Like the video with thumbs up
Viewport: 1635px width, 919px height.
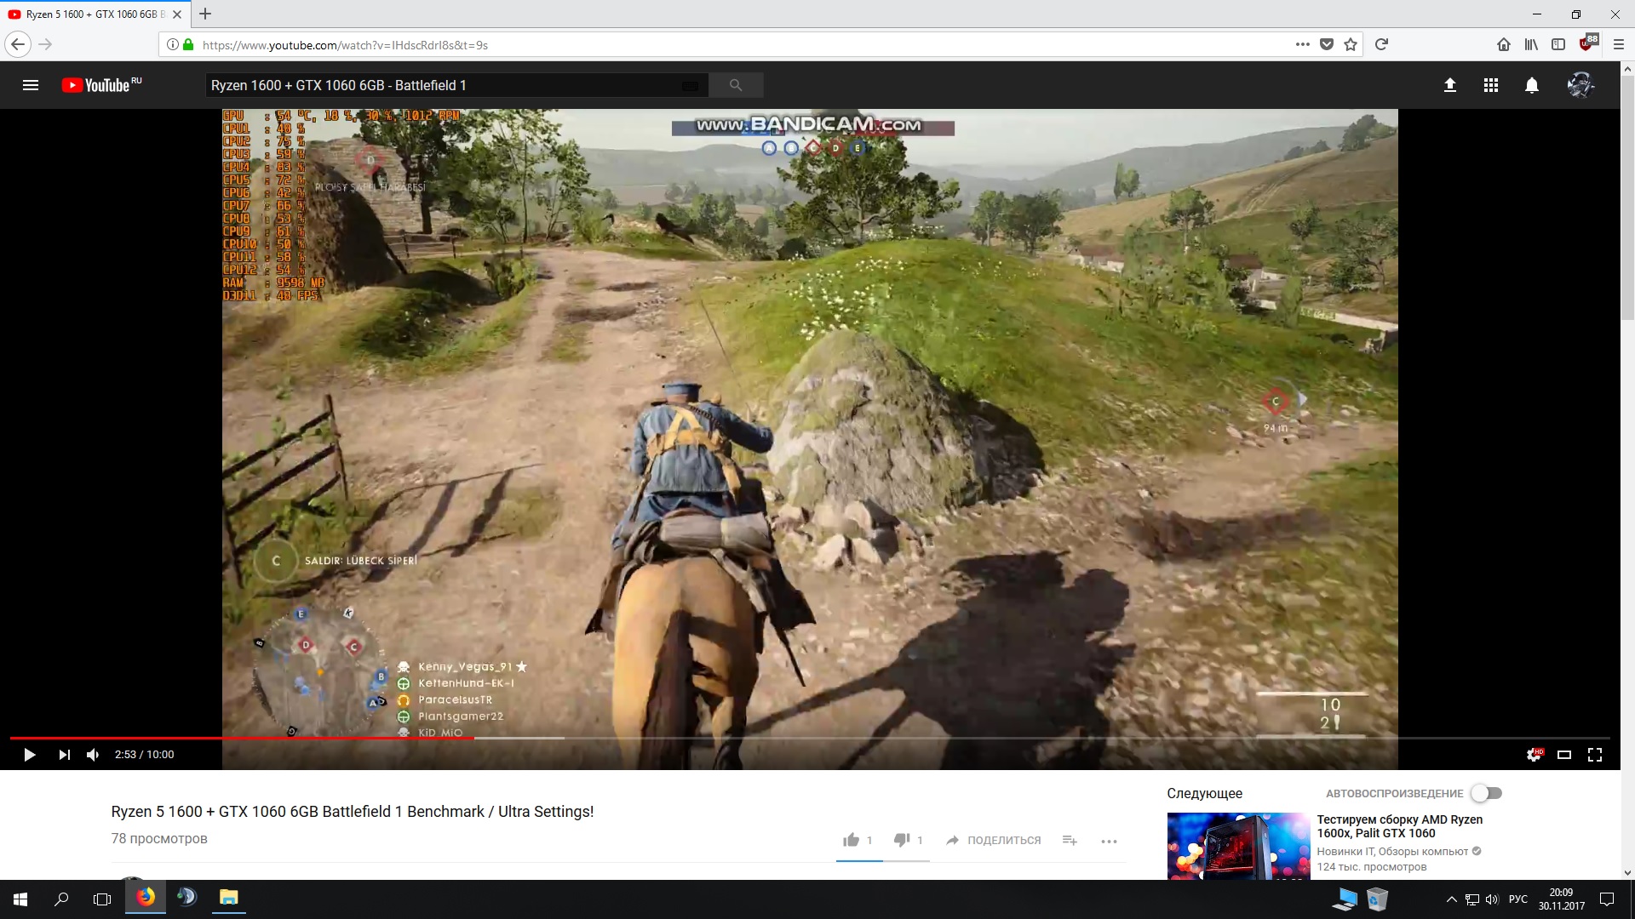[x=851, y=841]
